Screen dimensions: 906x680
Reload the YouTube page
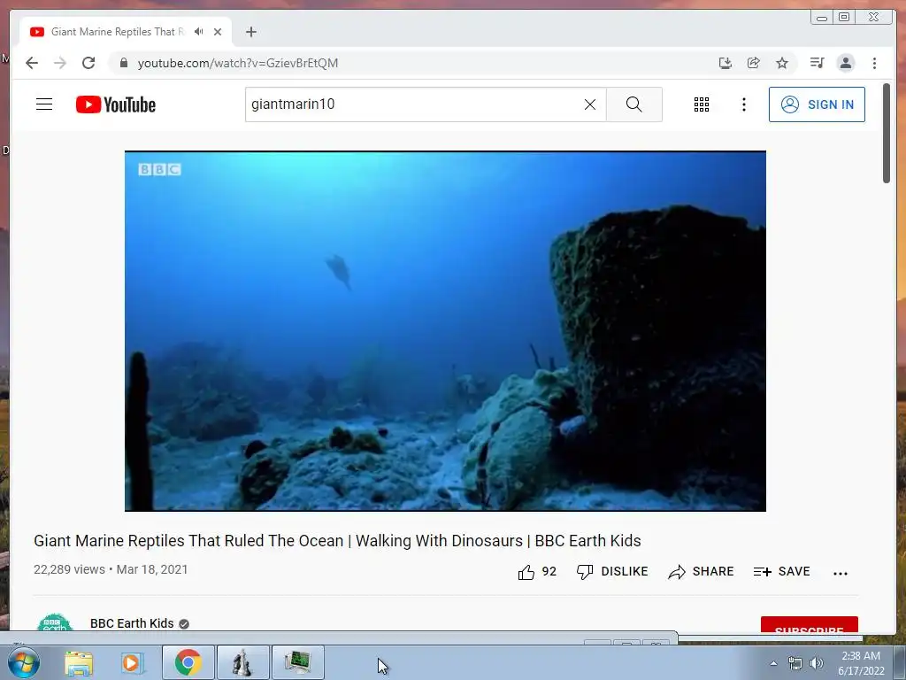pyautogui.click(x=88, y=63)
